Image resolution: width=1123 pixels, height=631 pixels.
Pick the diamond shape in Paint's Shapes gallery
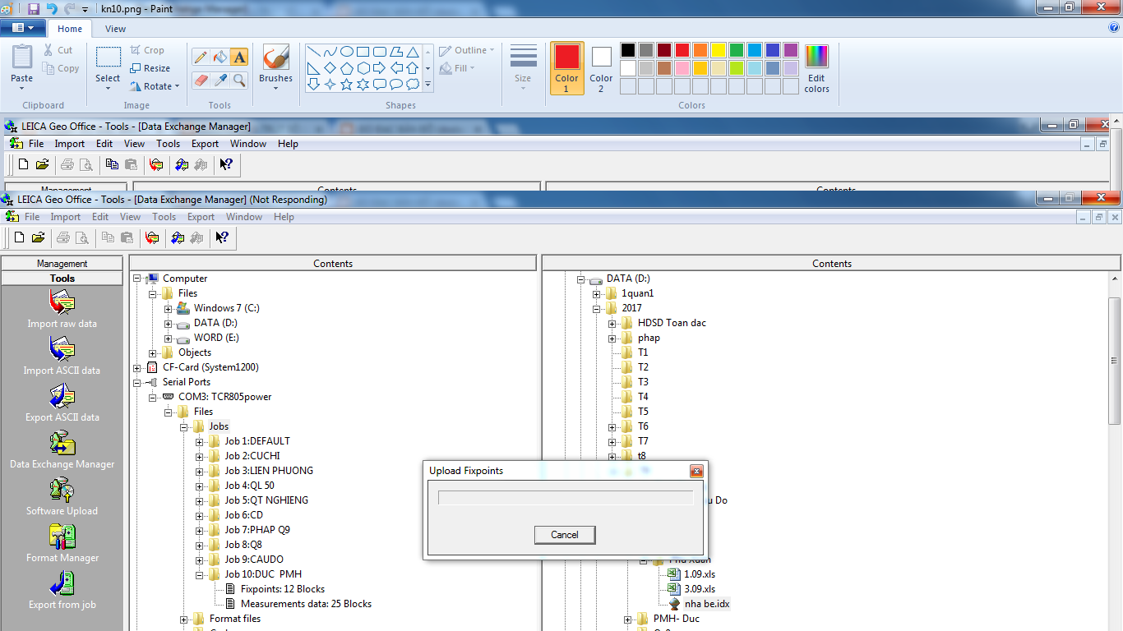pos(330,67)
